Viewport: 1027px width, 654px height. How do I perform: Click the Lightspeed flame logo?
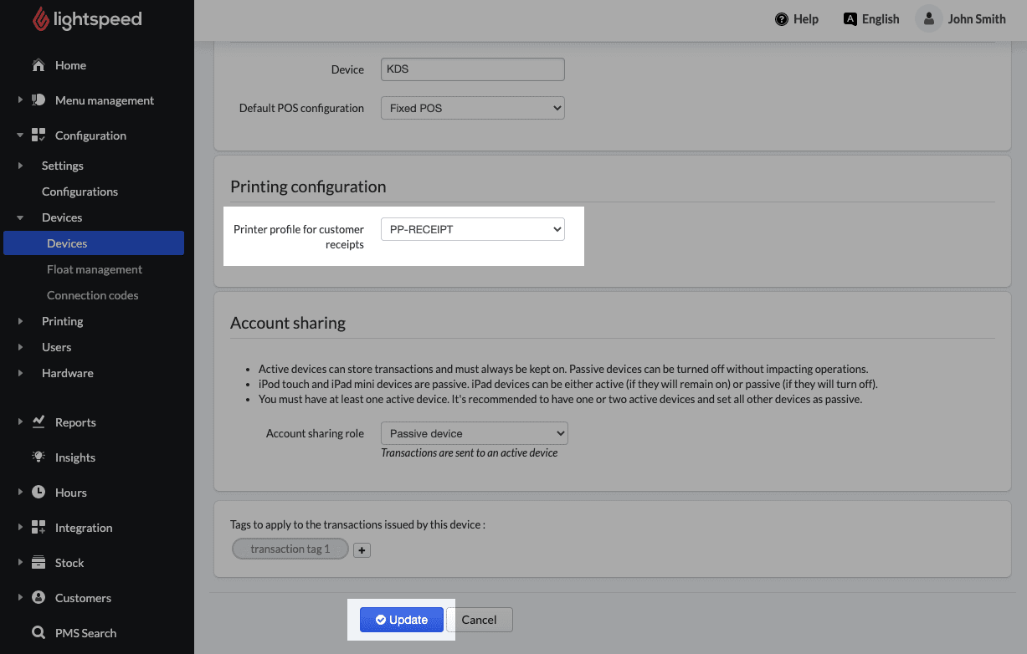[41, 20]
